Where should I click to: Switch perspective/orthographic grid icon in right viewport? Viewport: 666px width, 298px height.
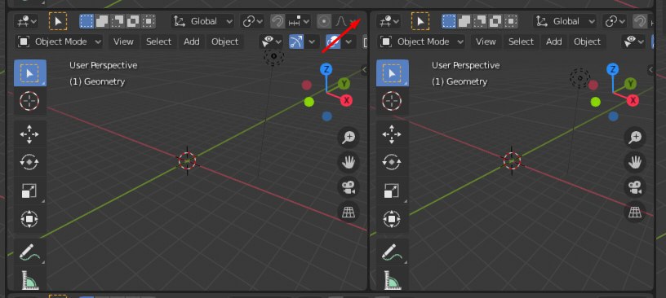coord(634,212)
